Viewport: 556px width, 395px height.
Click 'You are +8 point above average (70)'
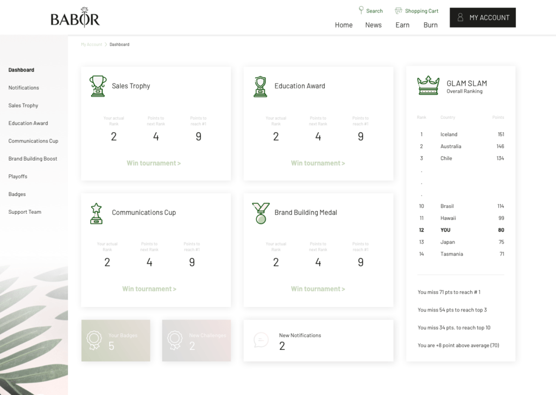(x=458, y=346)
